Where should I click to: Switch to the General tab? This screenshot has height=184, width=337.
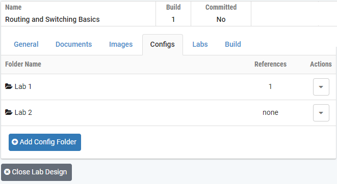(x=26, y=44)
